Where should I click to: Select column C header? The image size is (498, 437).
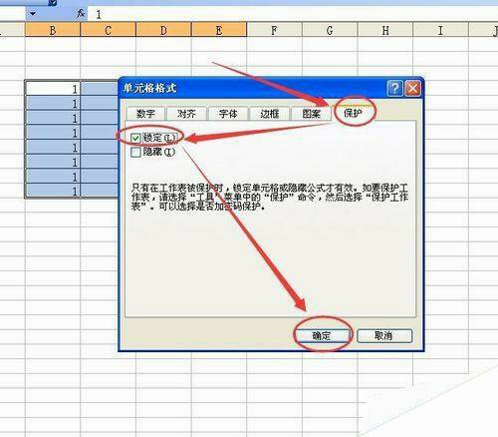pos(108,30)
